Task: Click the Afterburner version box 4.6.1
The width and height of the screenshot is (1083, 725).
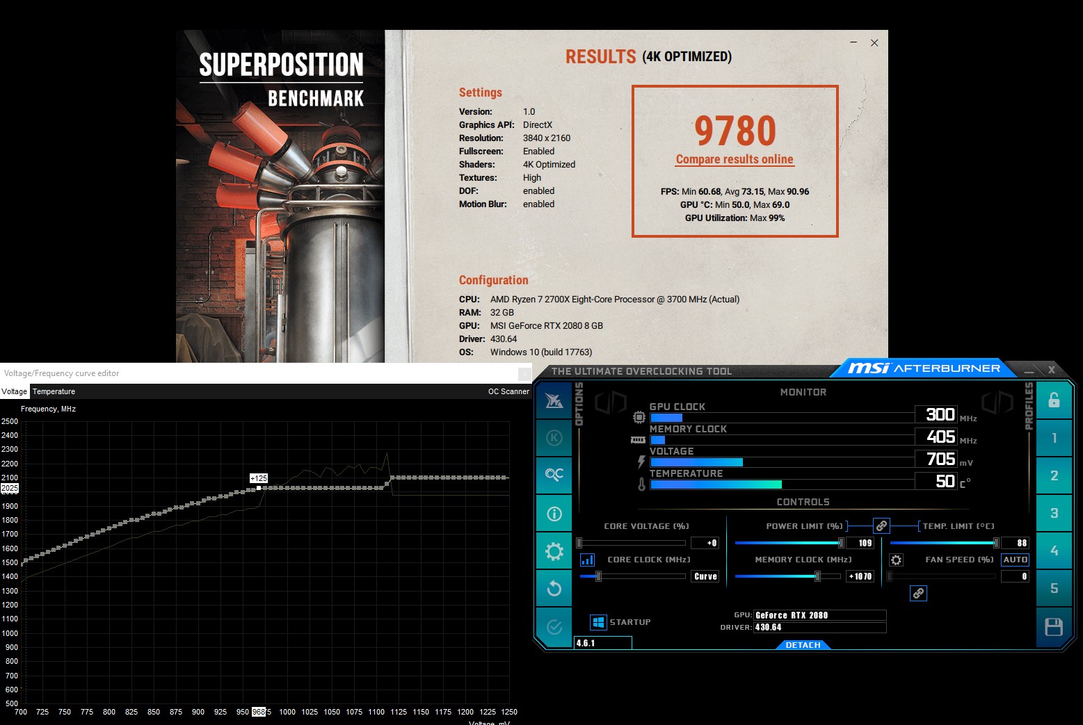Action: click(602, 643)
